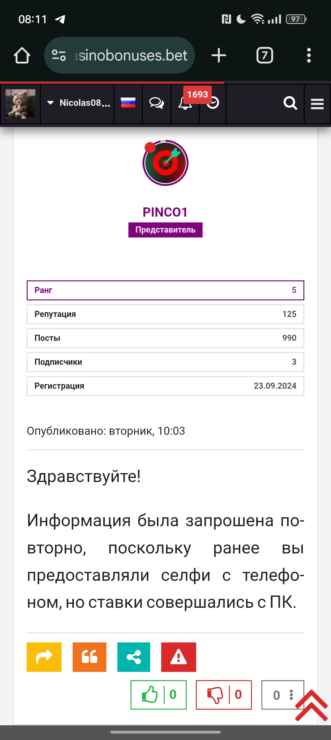
Task: Share the post via teal button
Action: [134, 657]
